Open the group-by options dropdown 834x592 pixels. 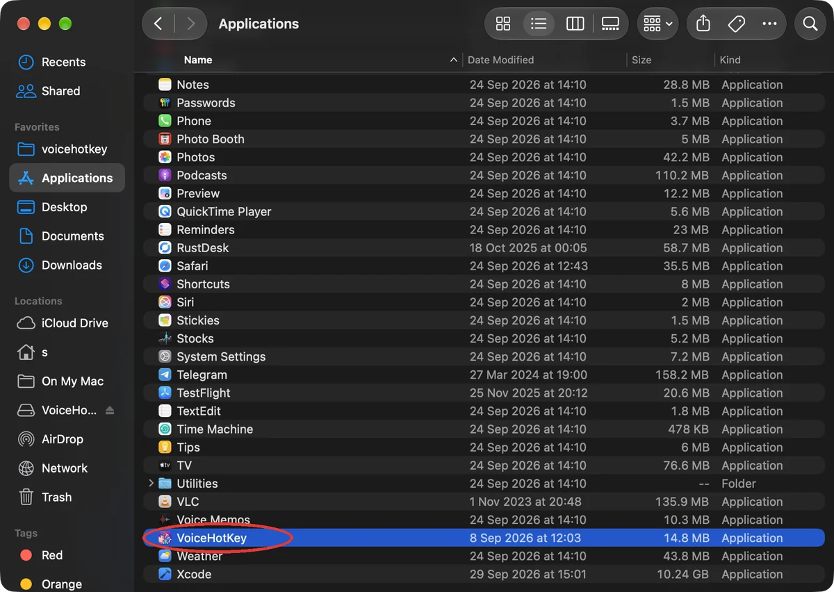coord(657,24)
